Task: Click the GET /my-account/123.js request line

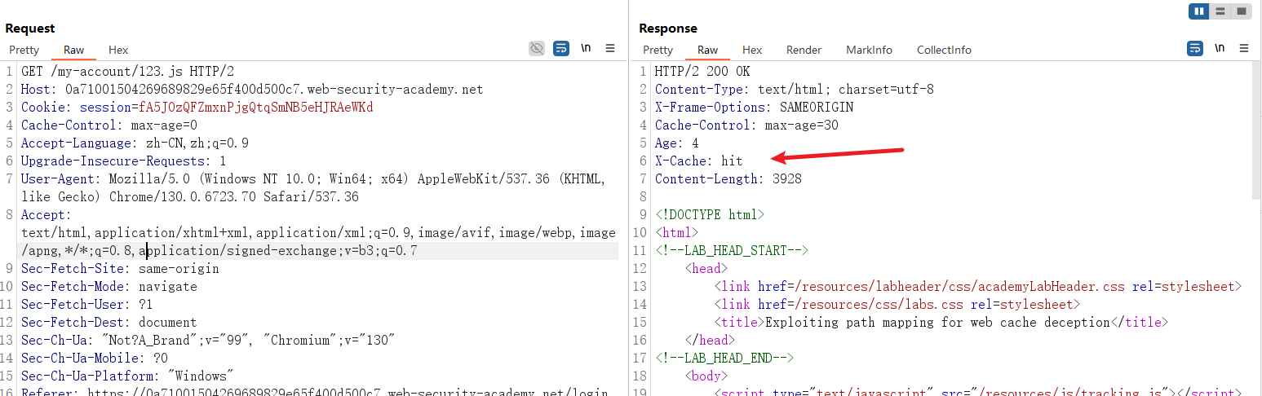Action: [x=127, y=72]
